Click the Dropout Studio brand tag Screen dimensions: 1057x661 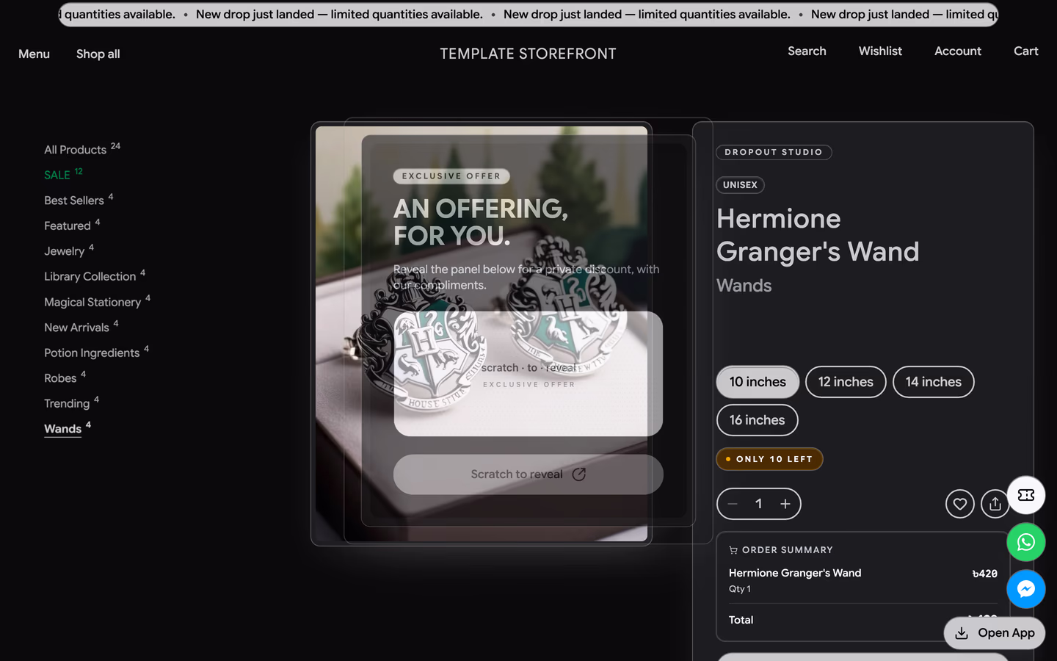tap(774, 152)
